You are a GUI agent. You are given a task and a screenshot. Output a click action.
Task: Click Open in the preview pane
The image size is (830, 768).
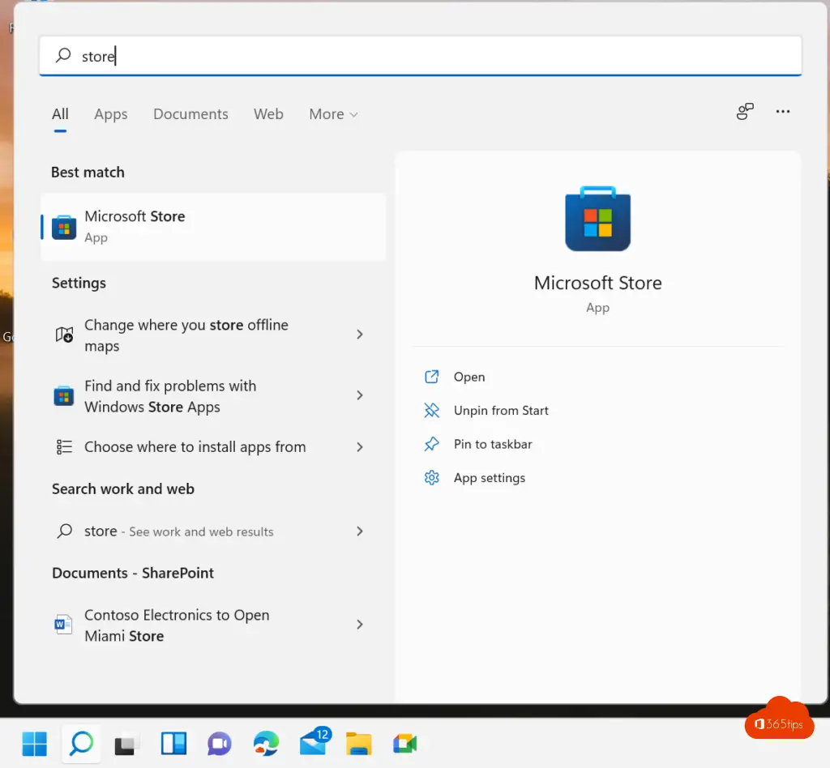click(469, 377)
